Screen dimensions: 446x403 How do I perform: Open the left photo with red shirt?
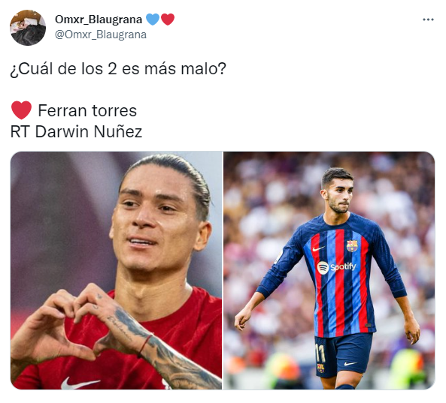click(x=116, y=270)
